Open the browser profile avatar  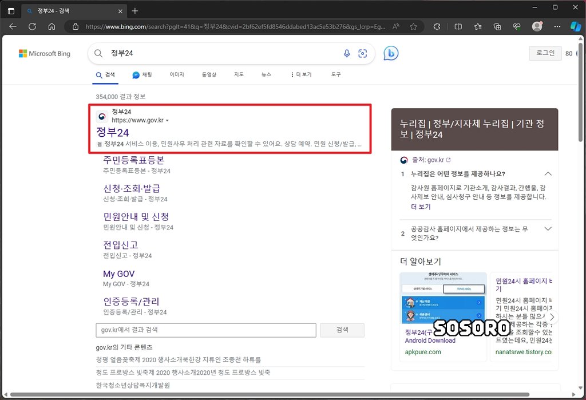[537, 26]
